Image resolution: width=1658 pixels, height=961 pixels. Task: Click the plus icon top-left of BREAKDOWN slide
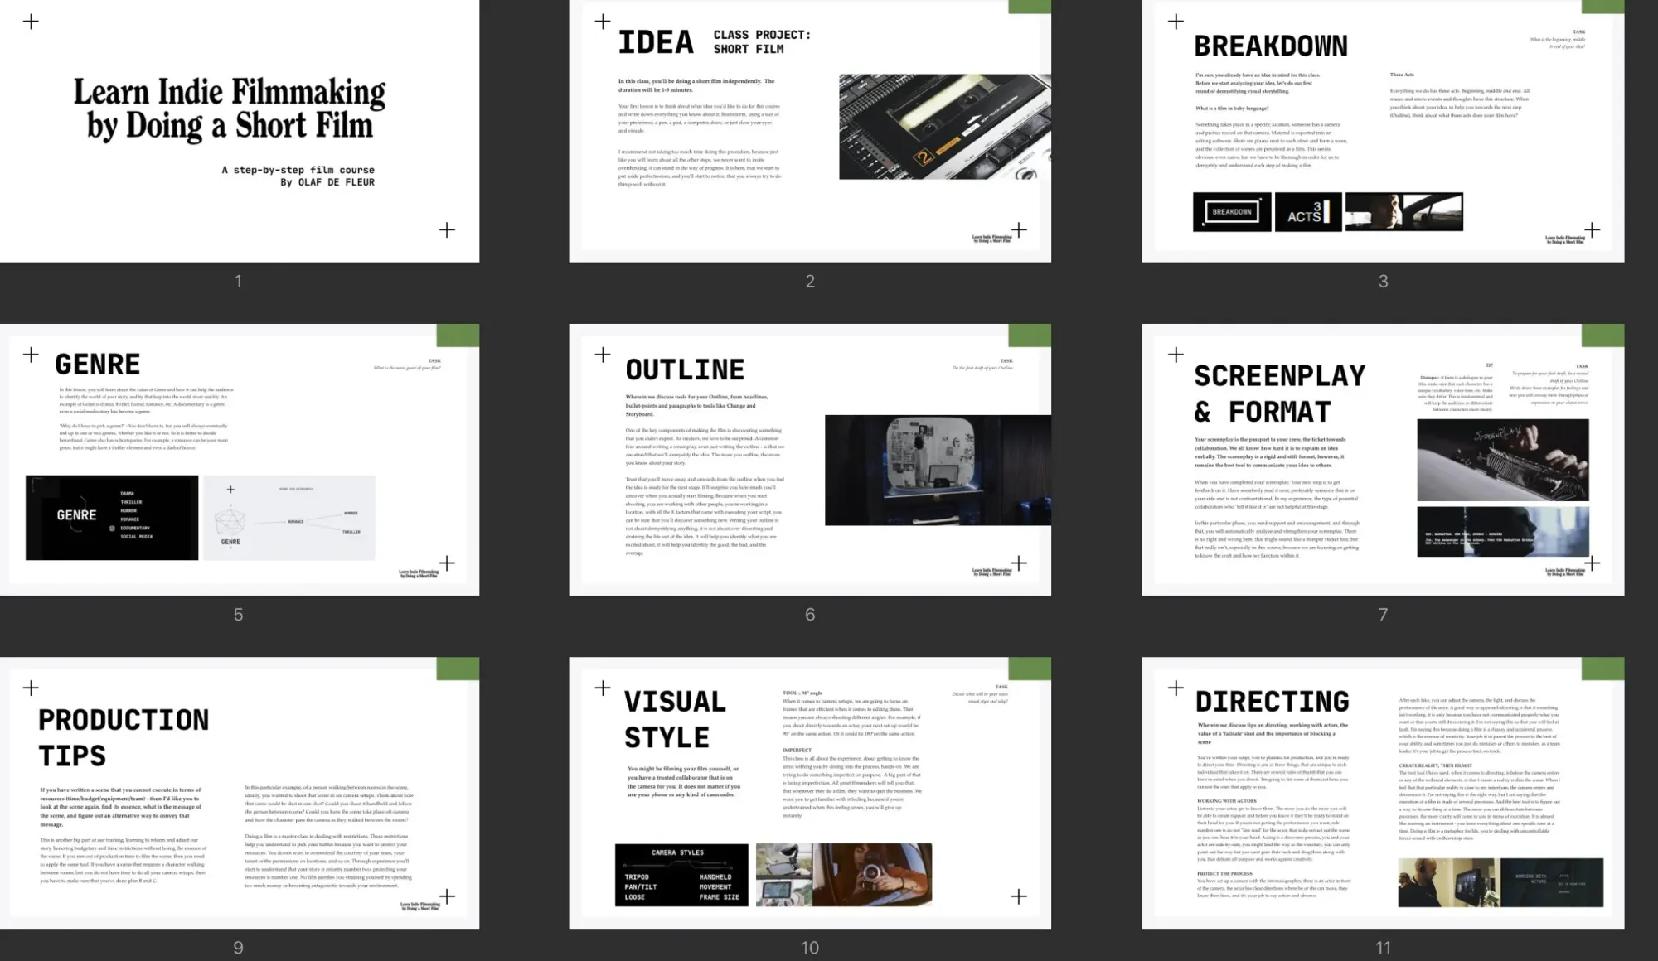[x=1176, y=22]
